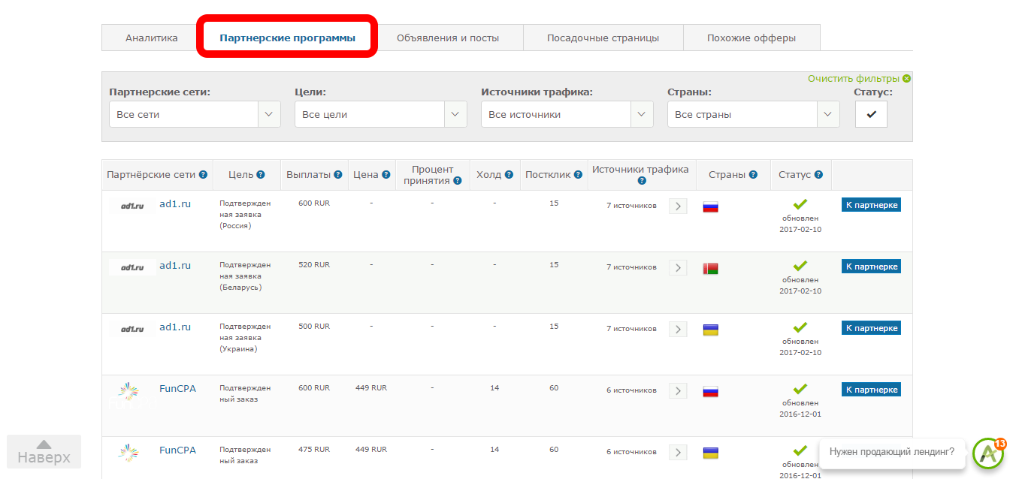This screenshot has width=1013, height=479.
Task: Click Нужен продающий лендинг? chat bubble
Action: coord(892,452)
